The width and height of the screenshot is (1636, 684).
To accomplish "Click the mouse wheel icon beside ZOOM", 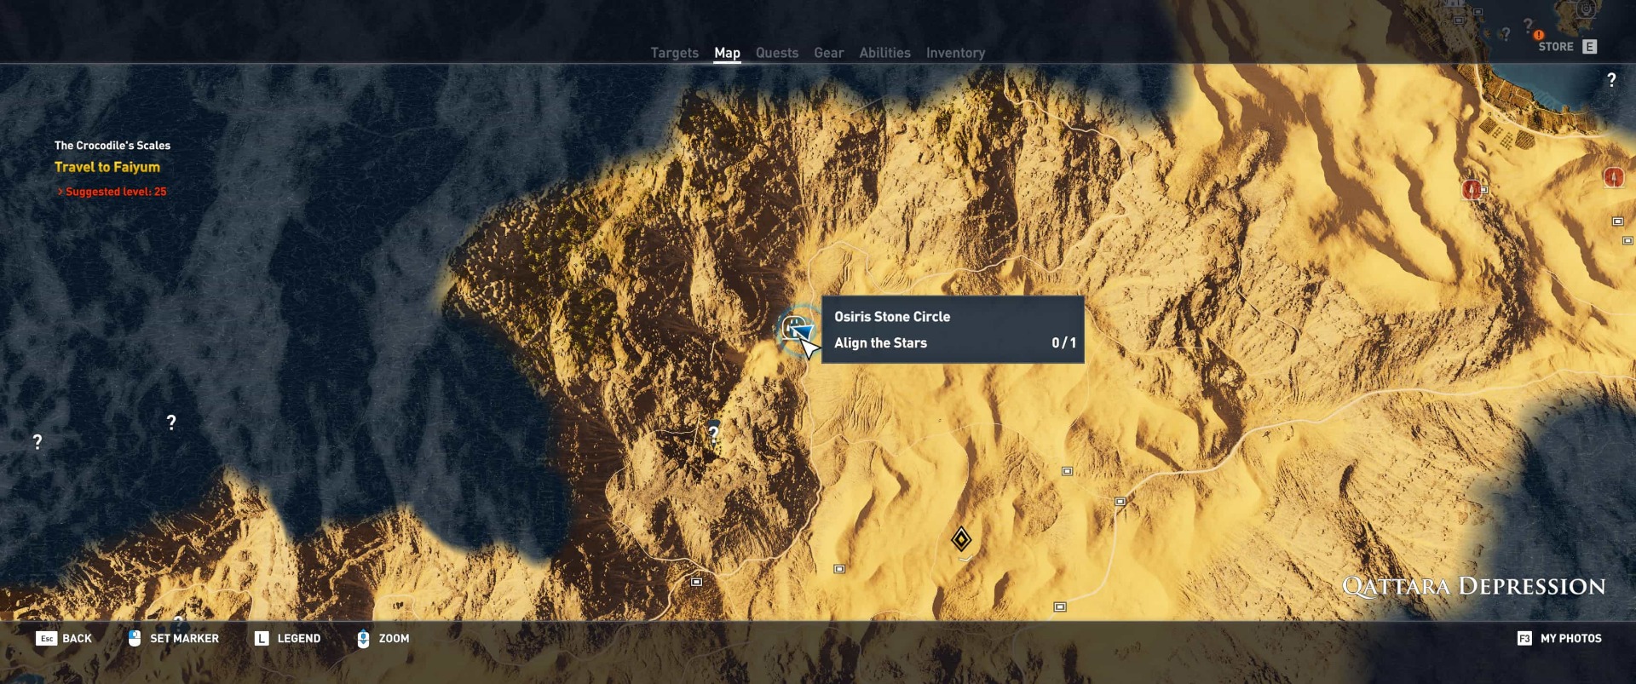I will [363, 638].
